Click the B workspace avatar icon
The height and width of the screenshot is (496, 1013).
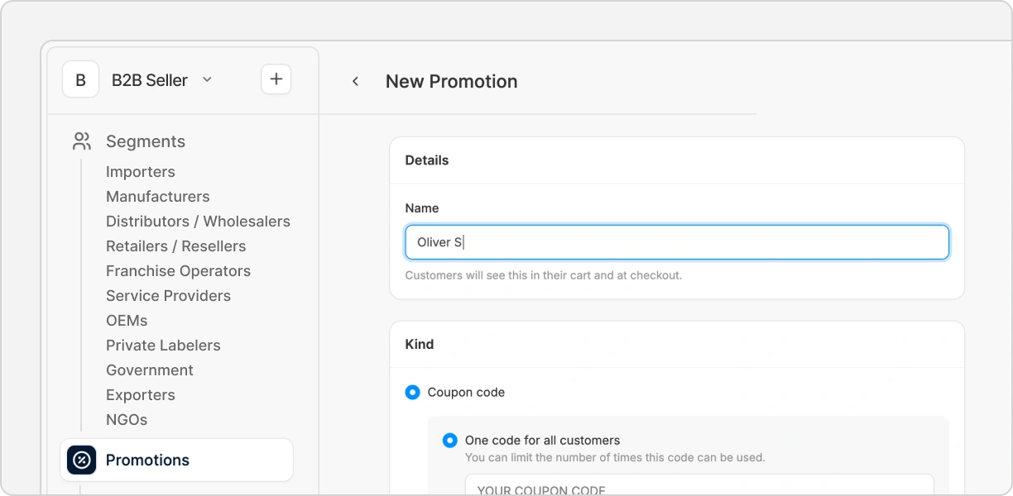tap(80, 80)
